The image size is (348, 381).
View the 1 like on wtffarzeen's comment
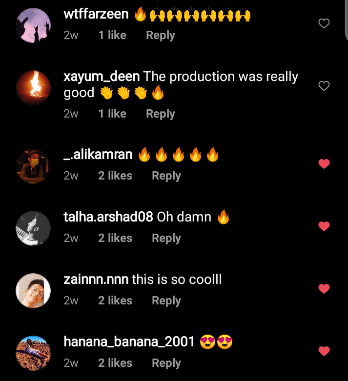(112, 36)
